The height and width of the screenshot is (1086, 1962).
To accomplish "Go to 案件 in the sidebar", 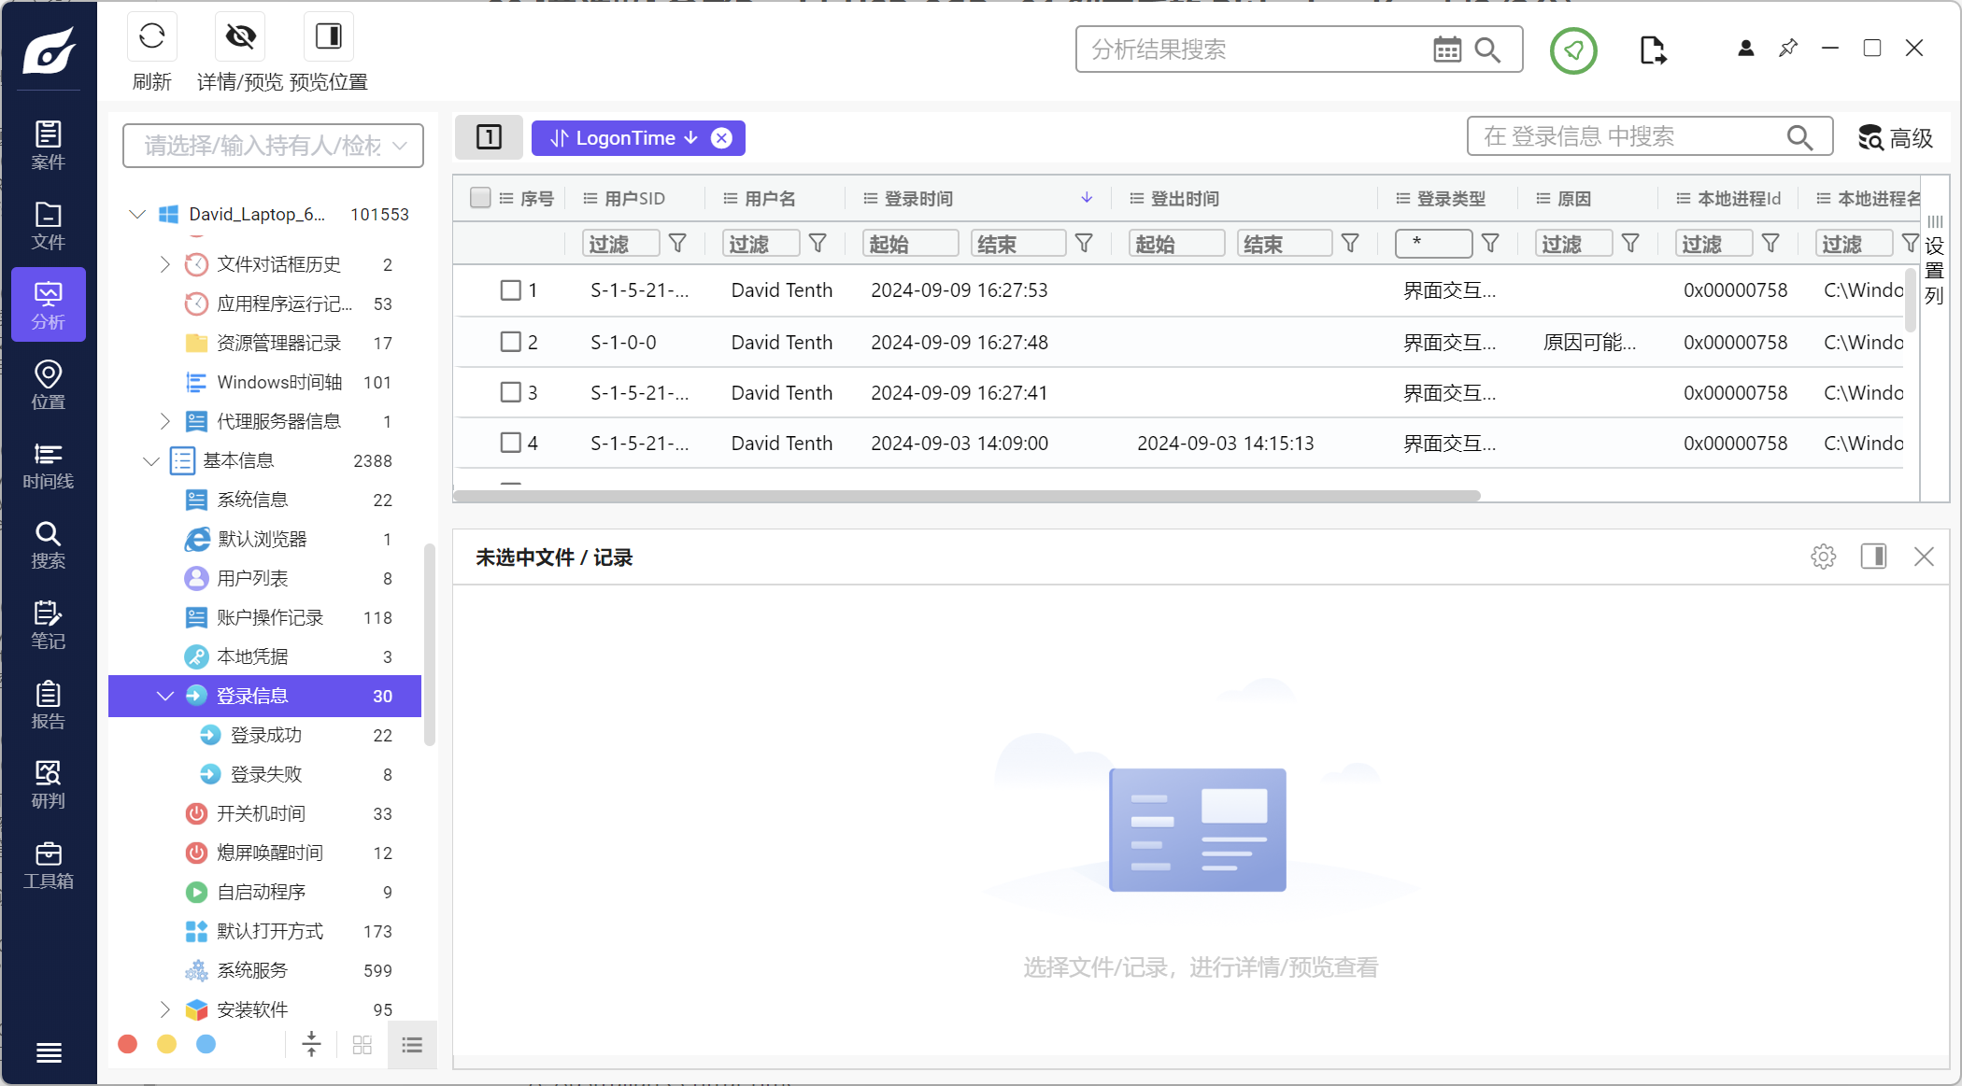I will (x=49, y=145).
